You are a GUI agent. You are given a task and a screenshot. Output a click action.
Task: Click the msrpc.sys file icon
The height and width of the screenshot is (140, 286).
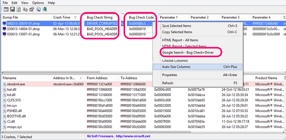click(5, 127)
